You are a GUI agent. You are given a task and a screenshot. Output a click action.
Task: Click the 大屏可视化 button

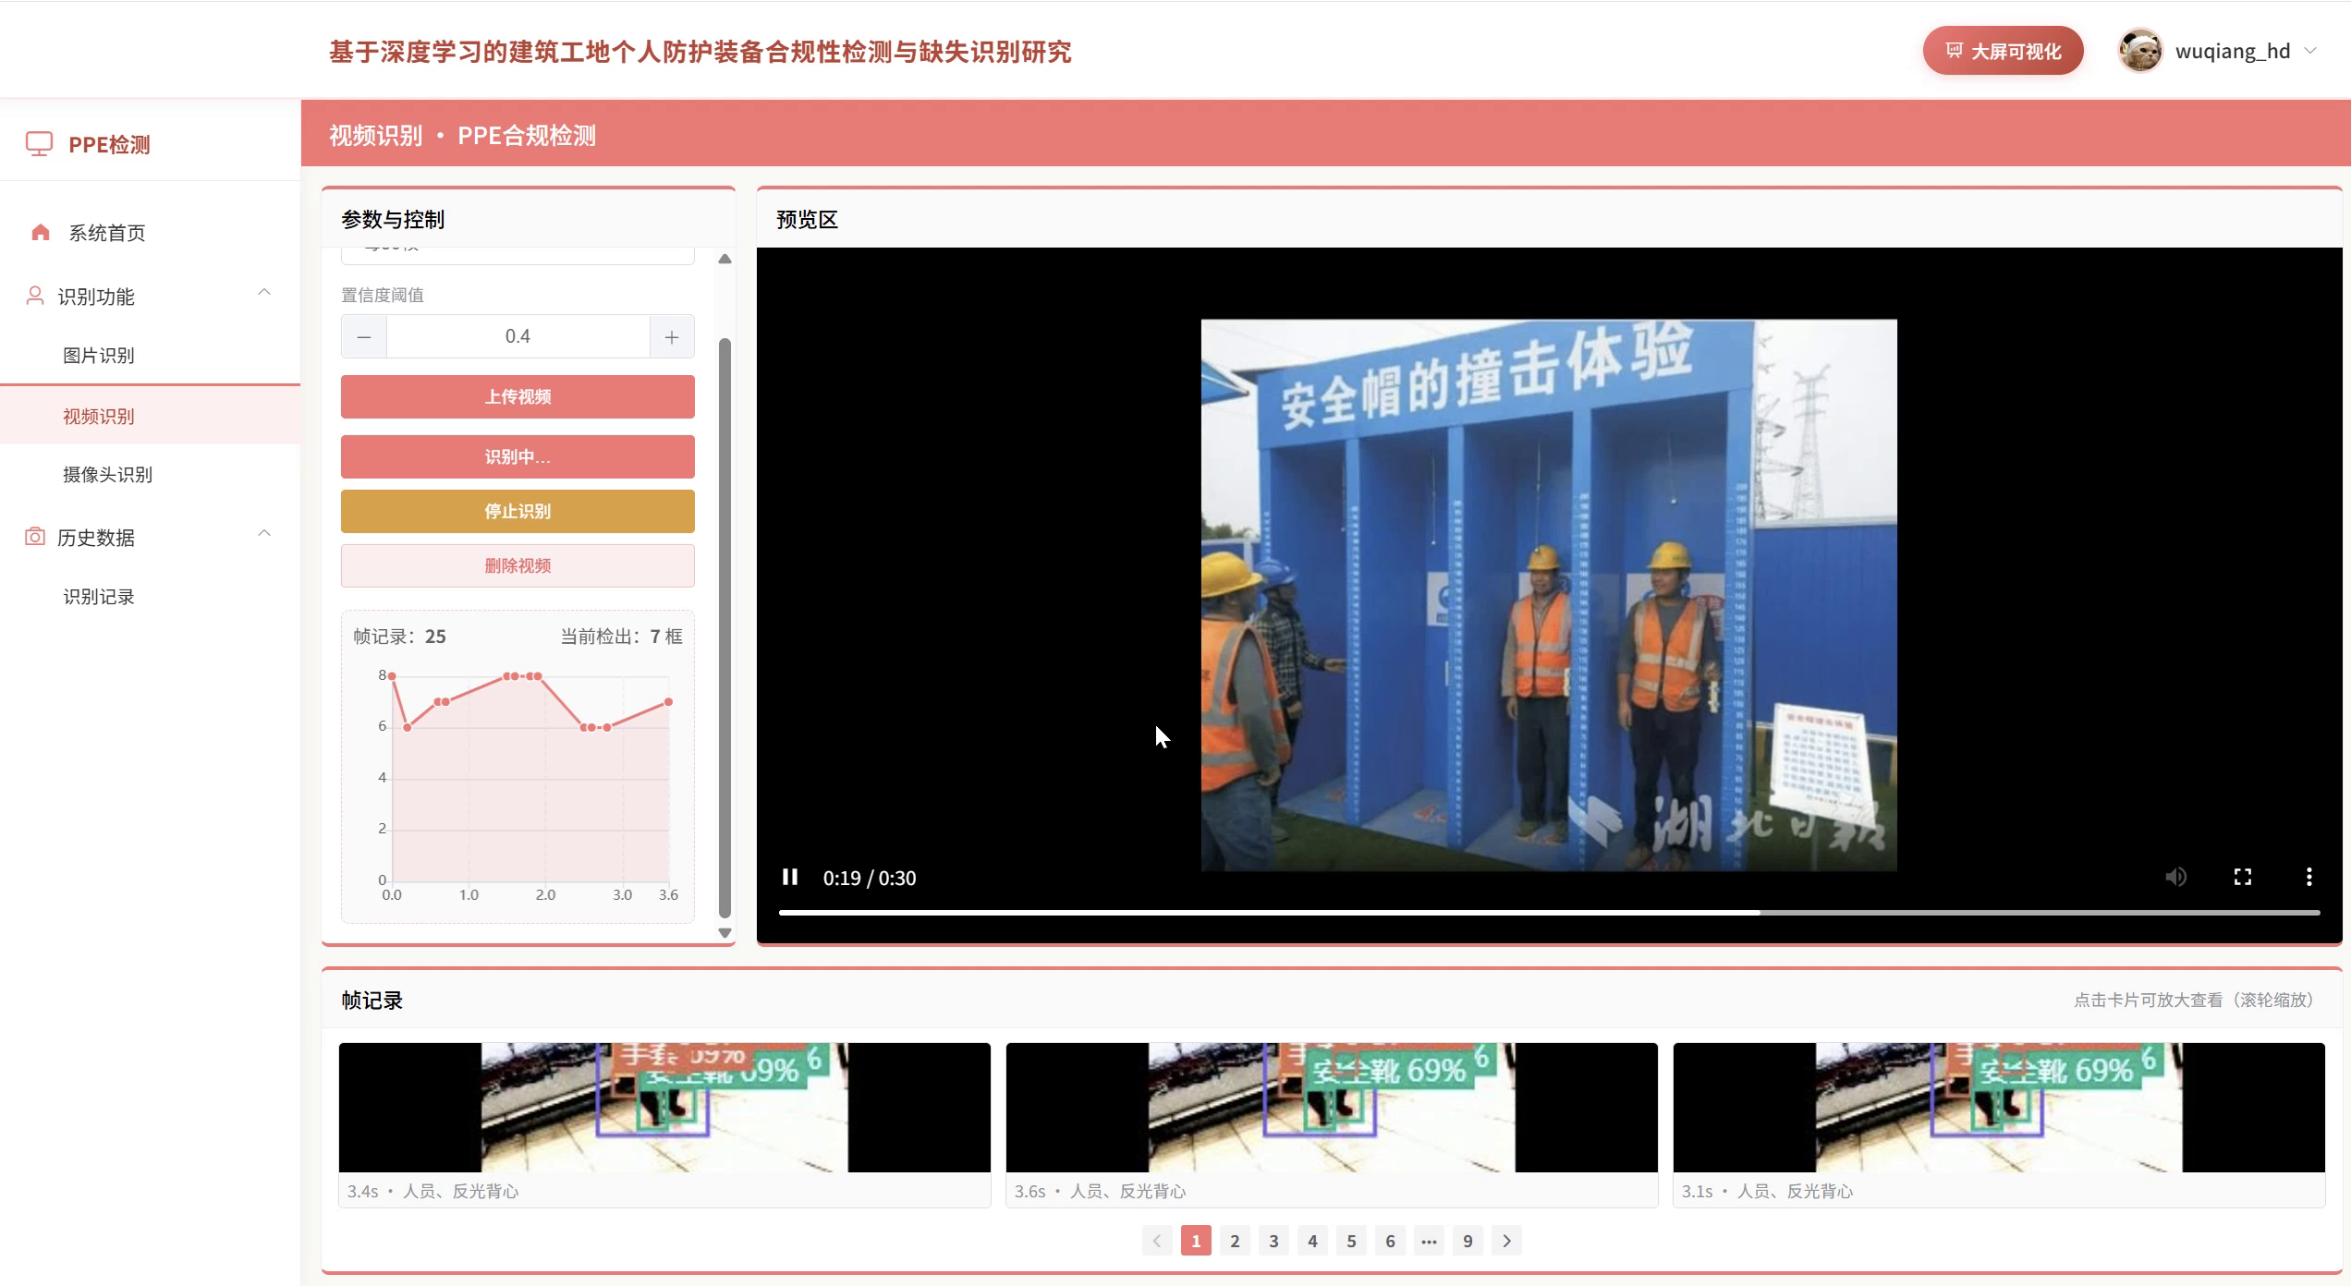click(2003, 51)
